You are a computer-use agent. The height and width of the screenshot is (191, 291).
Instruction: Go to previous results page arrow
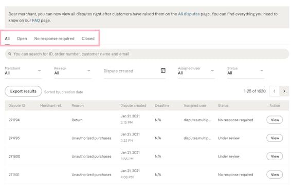pyautogui.click(x=275, y=91)
